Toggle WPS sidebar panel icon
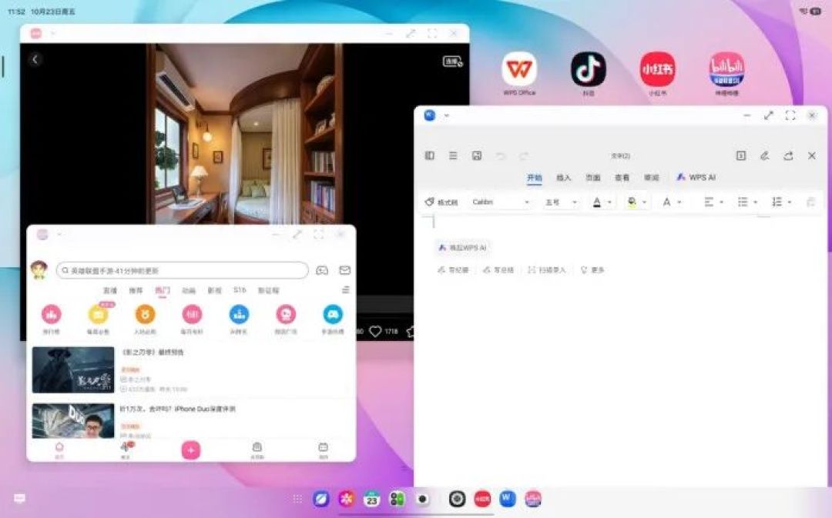Viewport: 832px width, 518px height. tap(430, 155)
